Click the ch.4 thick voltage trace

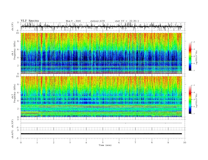click(x=101, y=134)
